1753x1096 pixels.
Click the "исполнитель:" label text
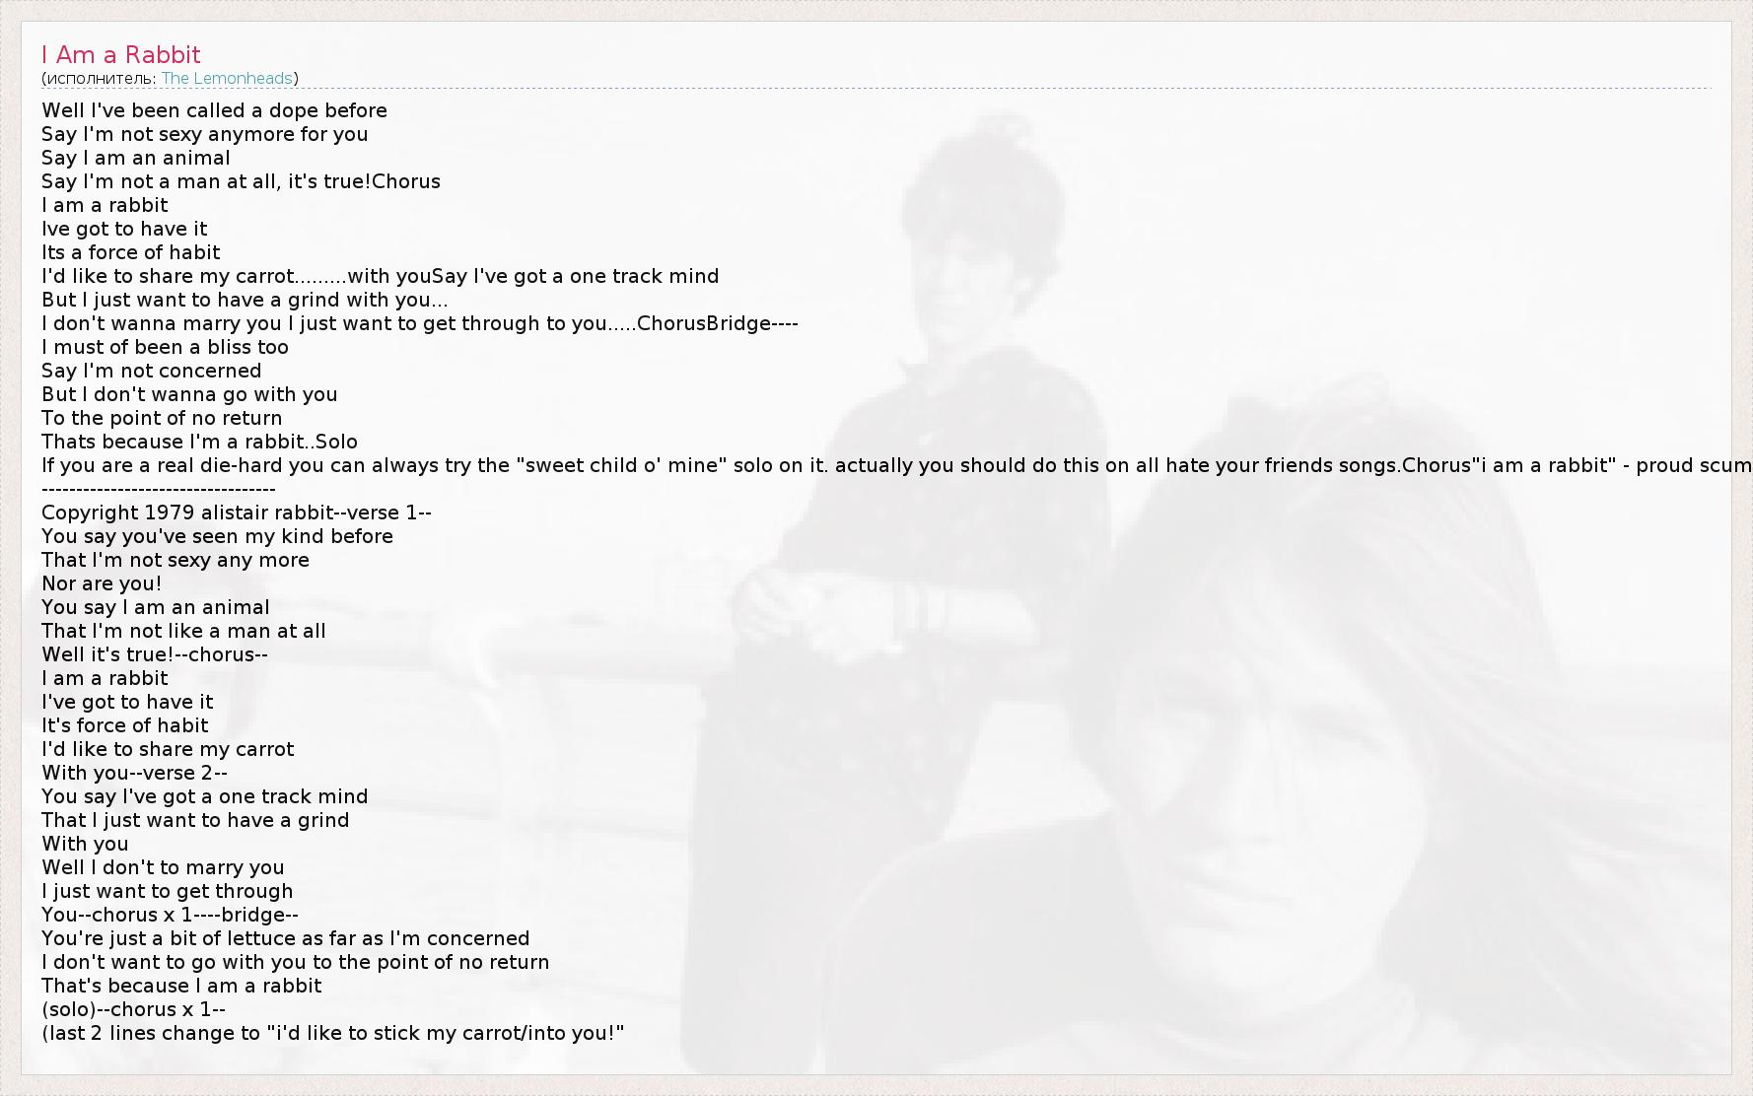pyautogui.click(x=101, y=79)
